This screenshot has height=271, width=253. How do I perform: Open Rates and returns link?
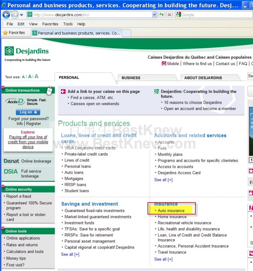[22, 245]
